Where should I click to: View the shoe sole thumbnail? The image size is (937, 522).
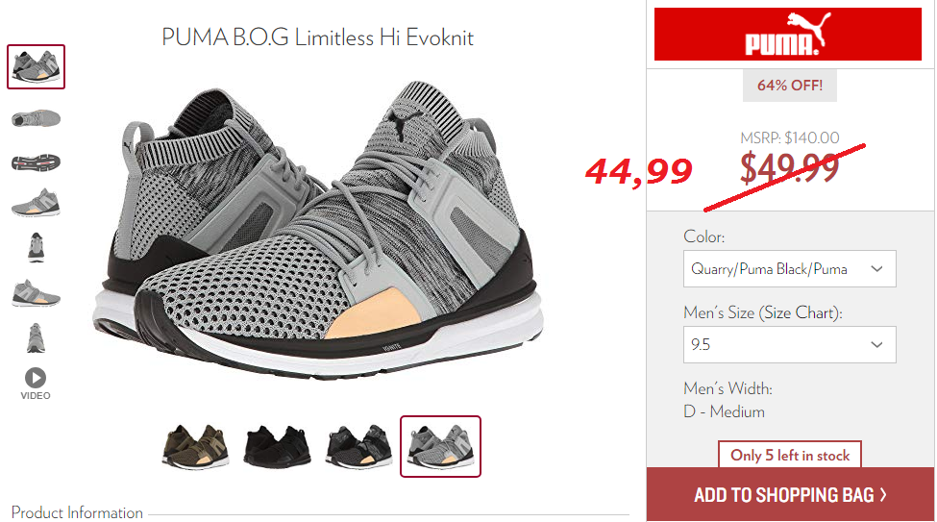click(36, 162)
